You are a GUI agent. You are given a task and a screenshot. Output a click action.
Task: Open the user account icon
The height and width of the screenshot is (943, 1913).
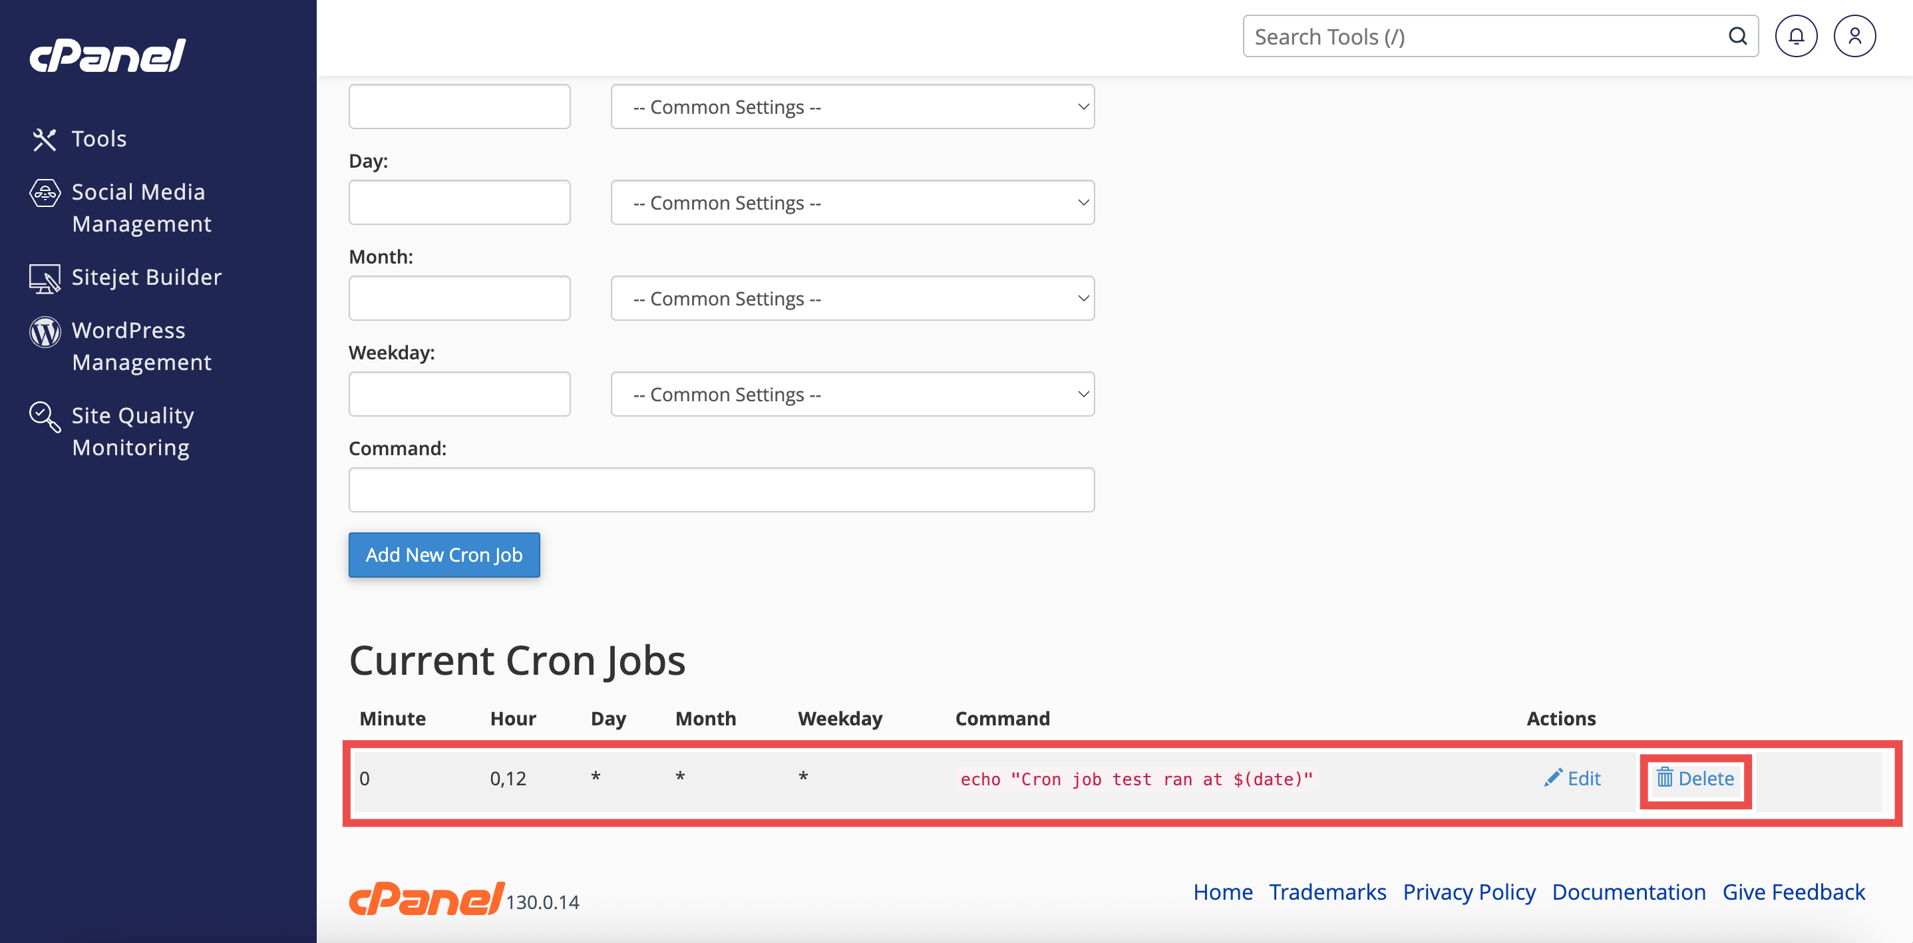[x=1854, y=37]
